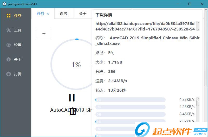208x137 pixels.
Task: Click the segment list scrollbar thumb
Action: click(x=198, y=103)
